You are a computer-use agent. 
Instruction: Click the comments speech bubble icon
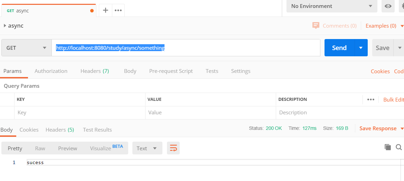click(316, 26)
